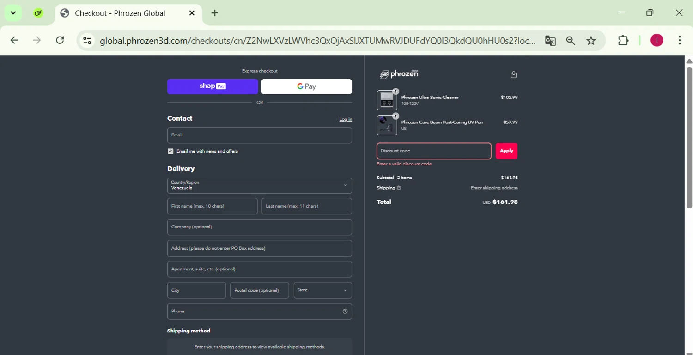
Task: Open the translate page icon
Action: pyautogui.click(x=550, y=41)
